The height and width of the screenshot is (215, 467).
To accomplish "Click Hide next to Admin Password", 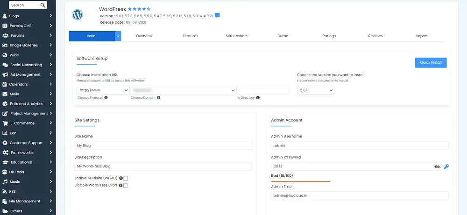I will (437, 167).
